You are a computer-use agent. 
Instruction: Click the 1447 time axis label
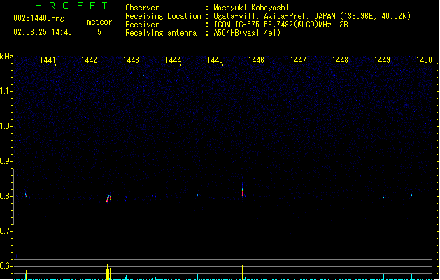(x=298, y=60)
